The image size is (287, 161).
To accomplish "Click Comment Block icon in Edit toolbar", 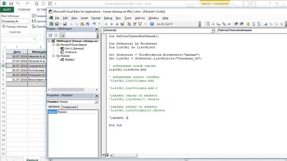I will tap(253, 24).
